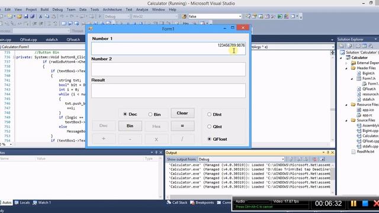Viewport: 379px width, 213px height.
Task: Click the Output panel horizontal scrollbar
Action: coord(248,197)
